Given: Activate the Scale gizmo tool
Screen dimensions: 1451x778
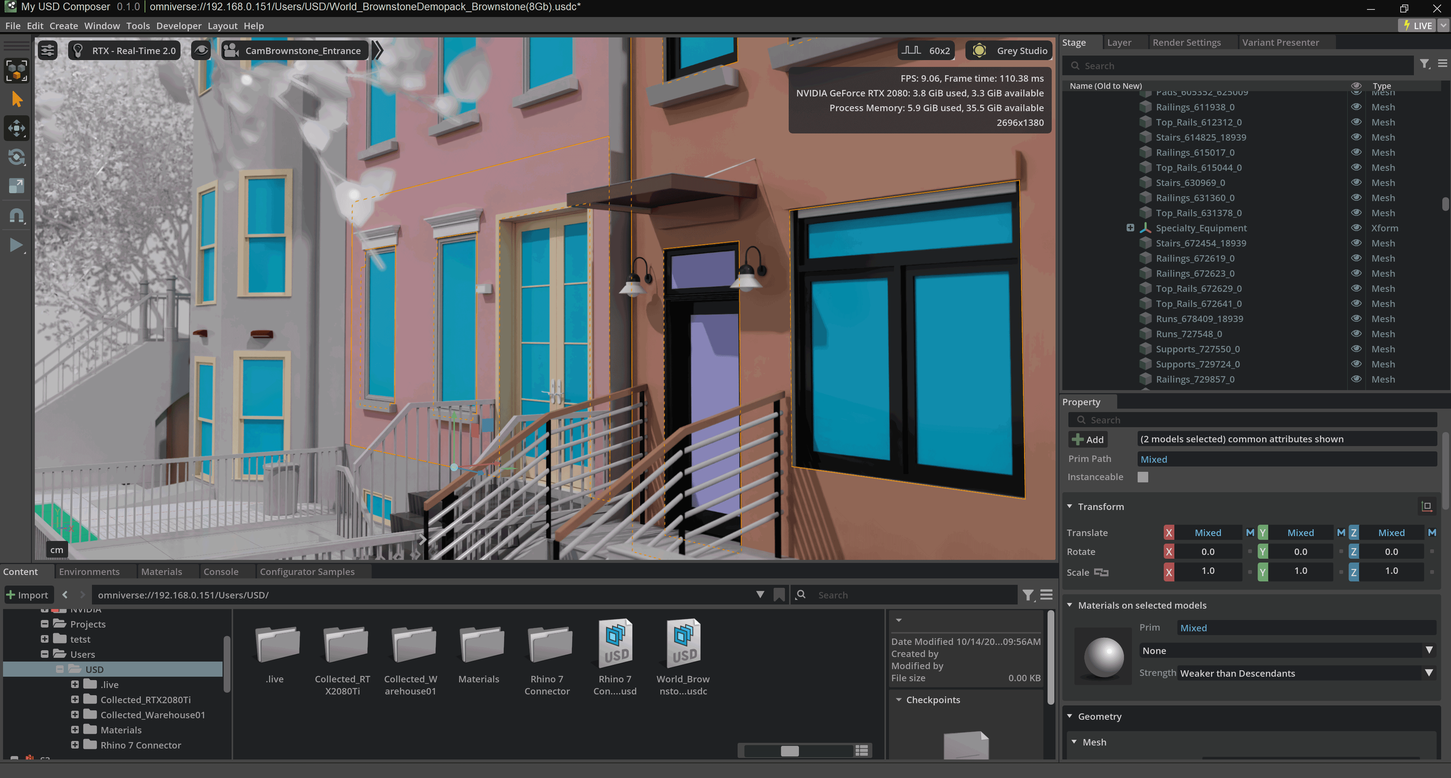Looking at the screenshot, I should pos(16,186).
